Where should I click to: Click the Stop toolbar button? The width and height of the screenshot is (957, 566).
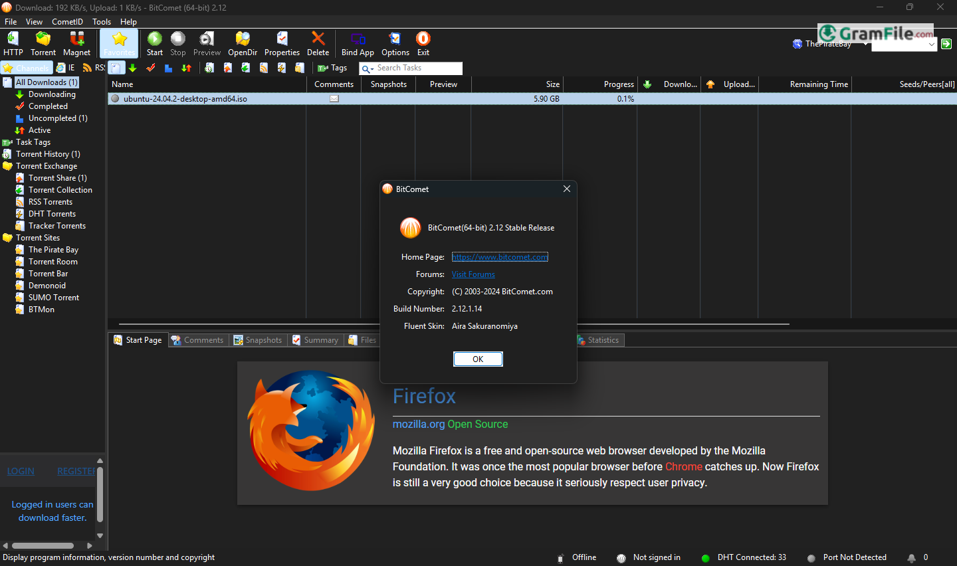coord(178,44)
